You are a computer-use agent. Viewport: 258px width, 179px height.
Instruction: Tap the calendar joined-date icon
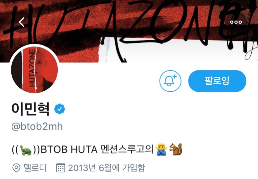coord(60,168)
